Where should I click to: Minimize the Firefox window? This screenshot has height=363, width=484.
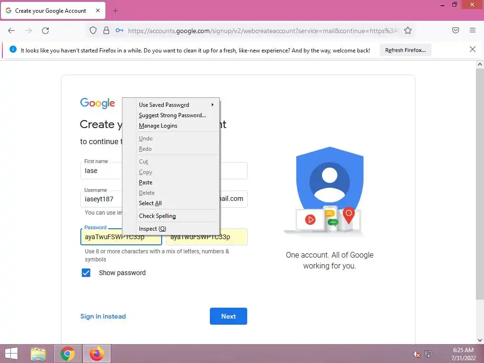(442, 5)
